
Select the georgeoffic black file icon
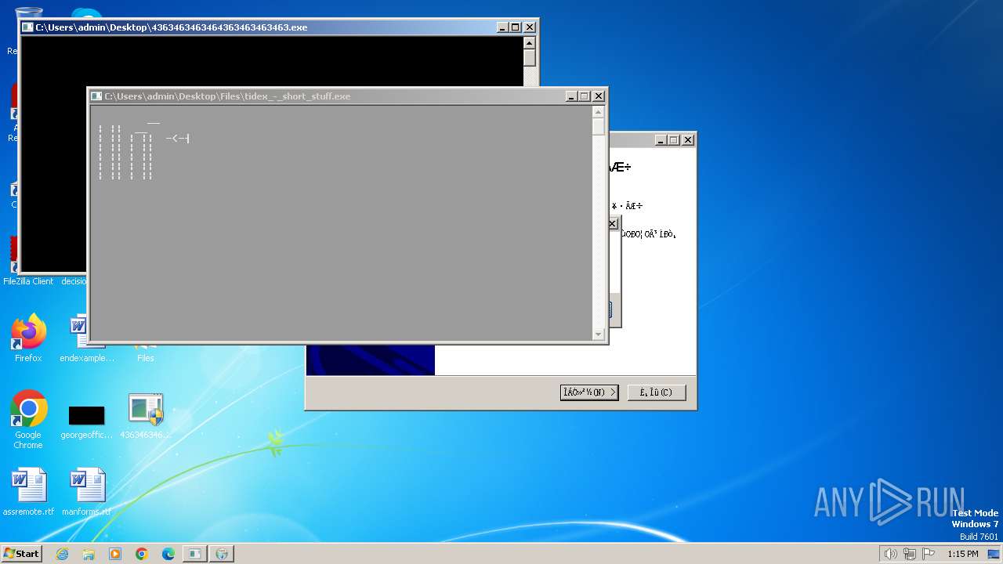[x=86, y=421]
